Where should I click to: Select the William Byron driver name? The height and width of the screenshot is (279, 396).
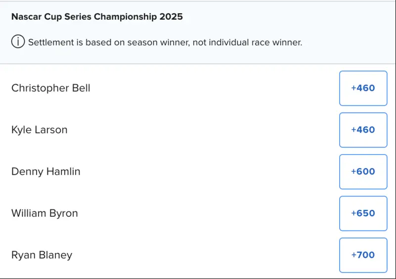coord(44,213)
